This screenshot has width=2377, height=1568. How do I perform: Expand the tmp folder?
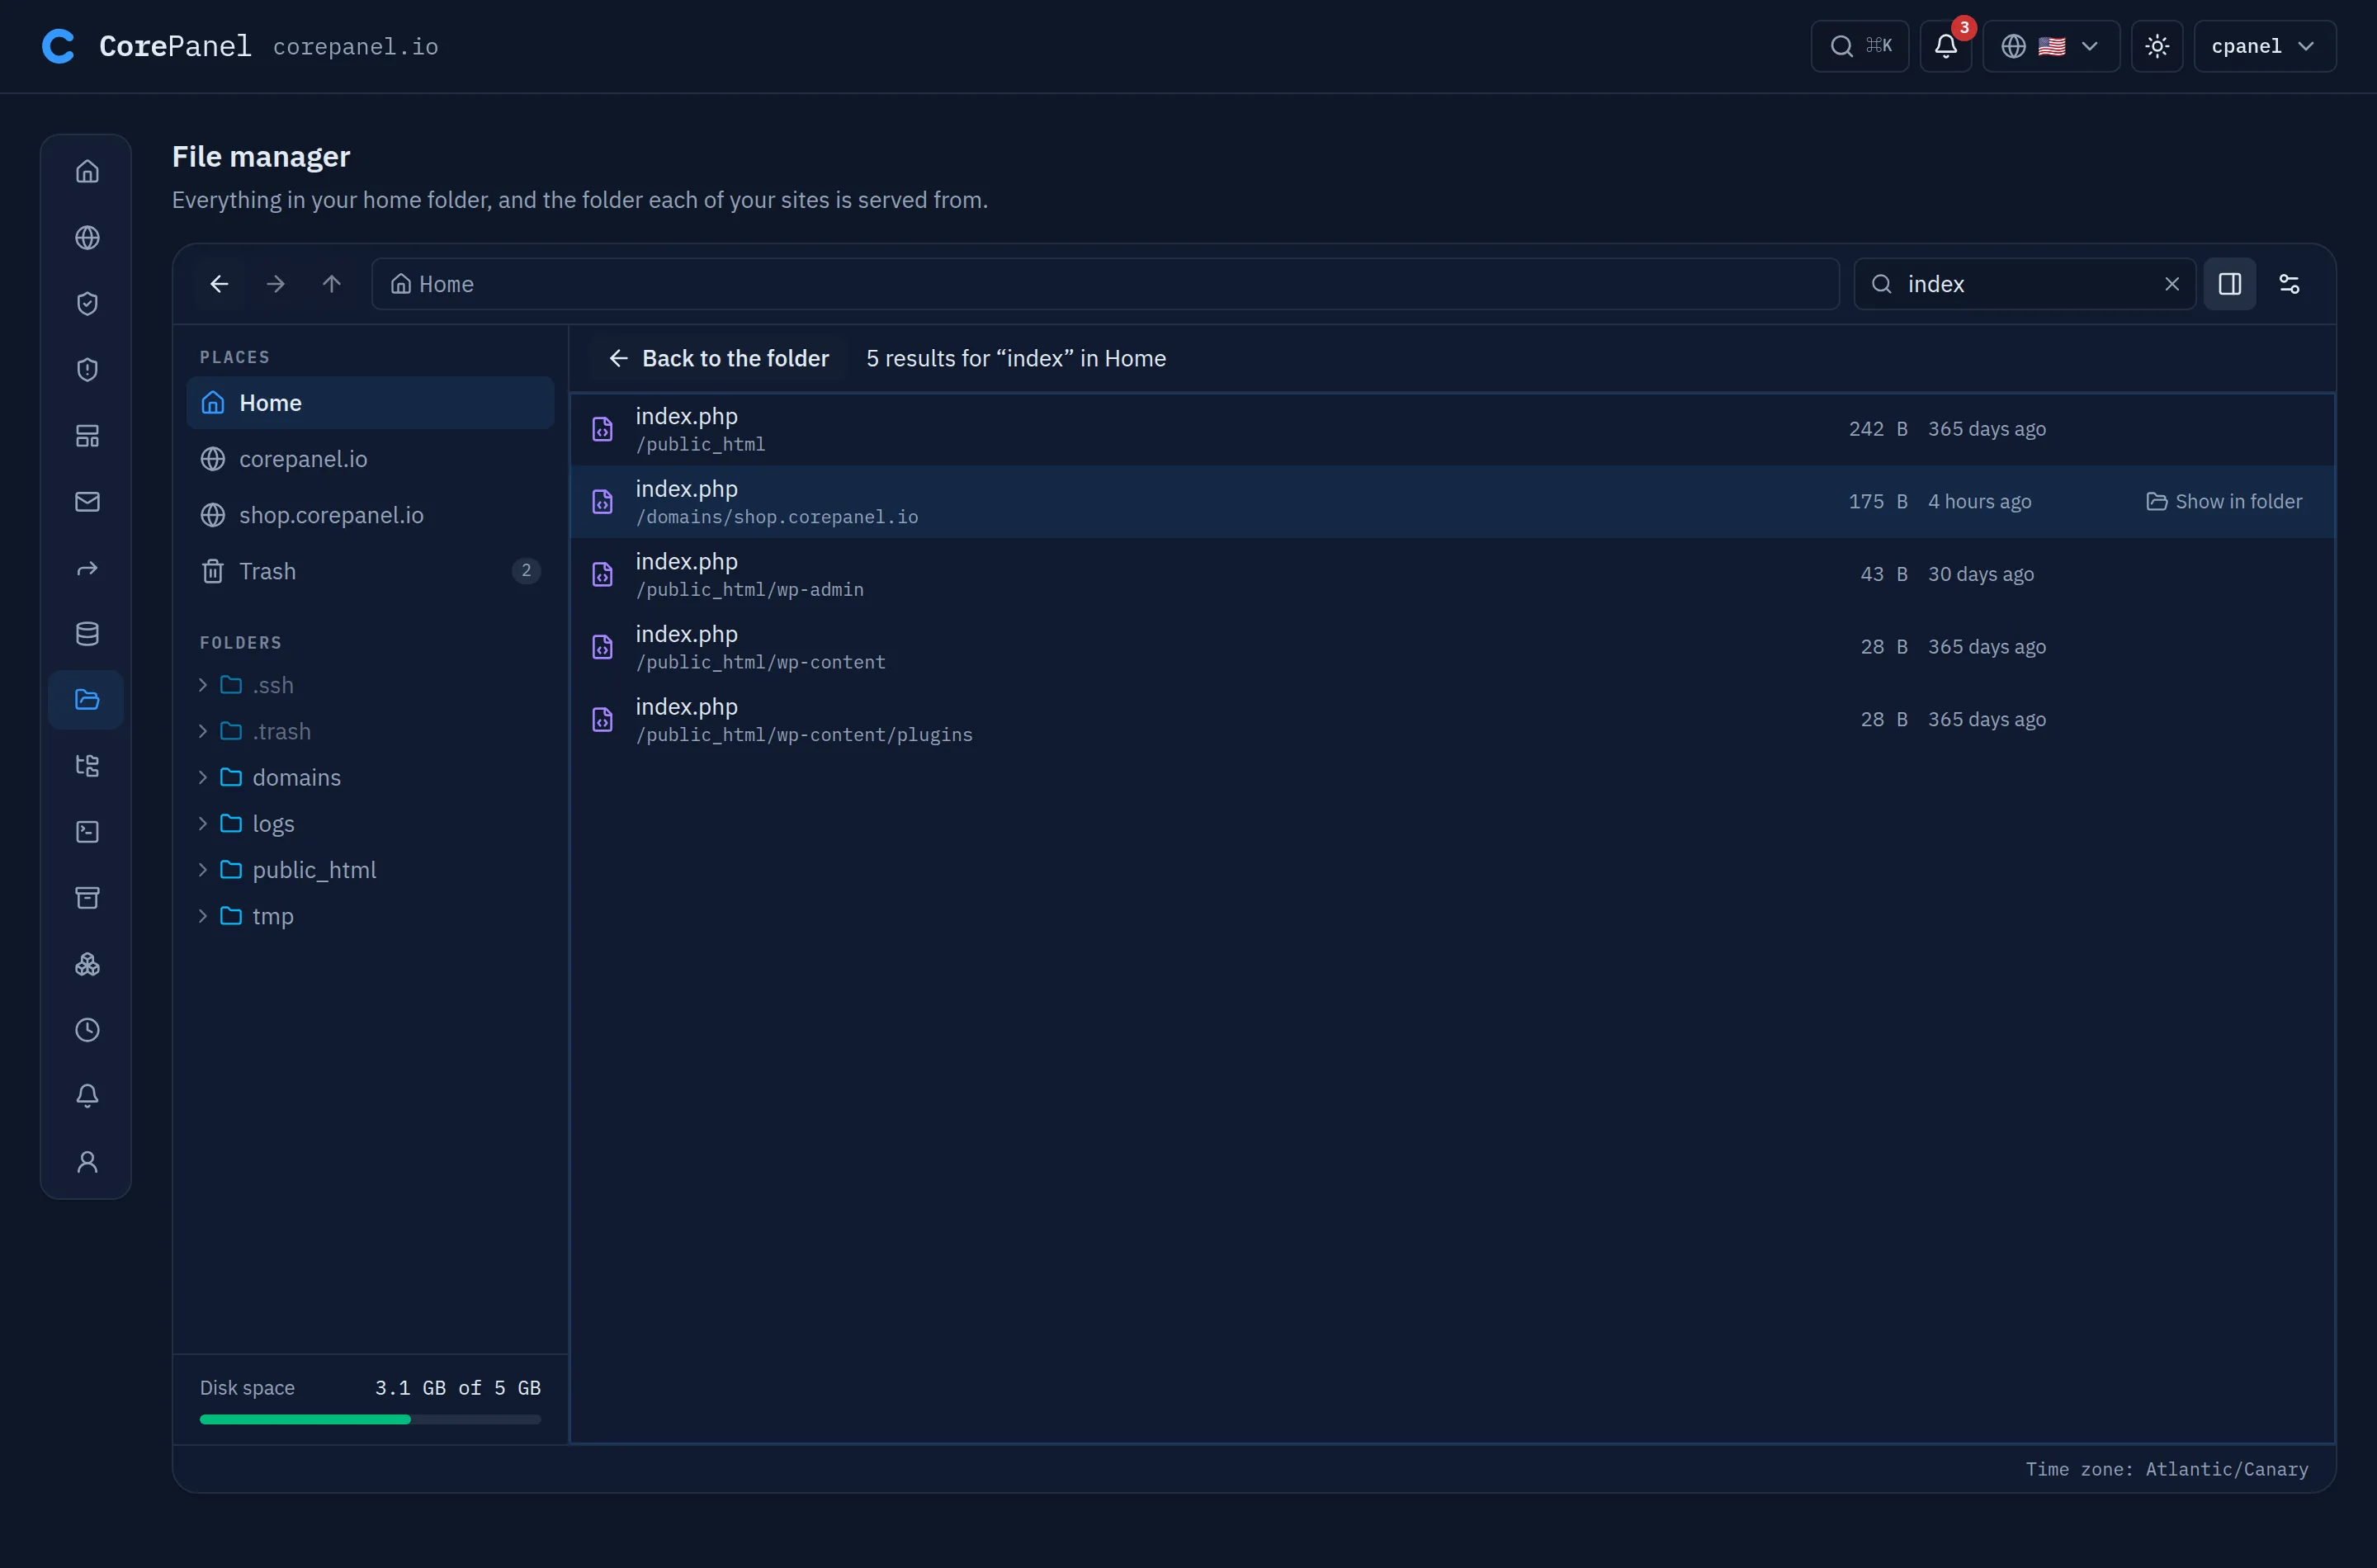pyautogui.click(x=203, y=915)
